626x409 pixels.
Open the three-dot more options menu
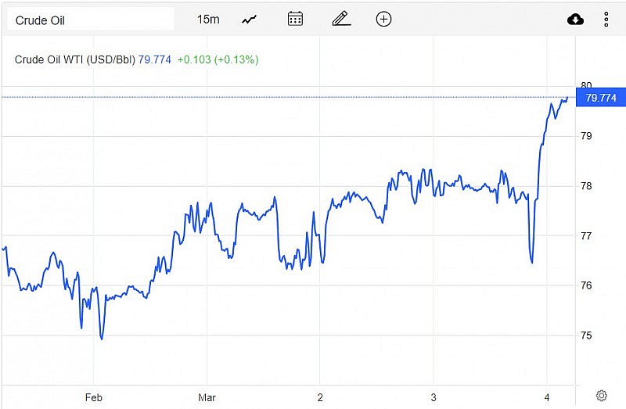tap(606, 20)
